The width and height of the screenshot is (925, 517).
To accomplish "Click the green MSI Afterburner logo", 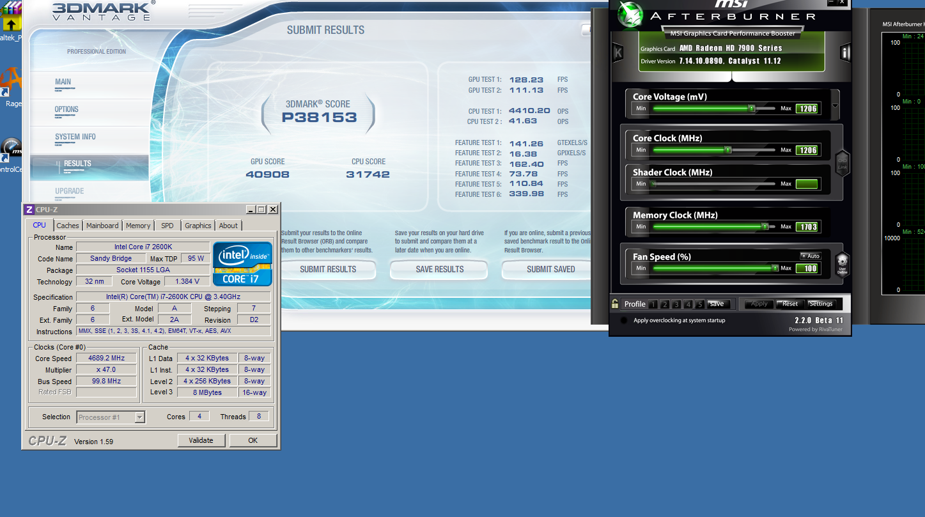I will pyautogui.click(x=631, y=15).
